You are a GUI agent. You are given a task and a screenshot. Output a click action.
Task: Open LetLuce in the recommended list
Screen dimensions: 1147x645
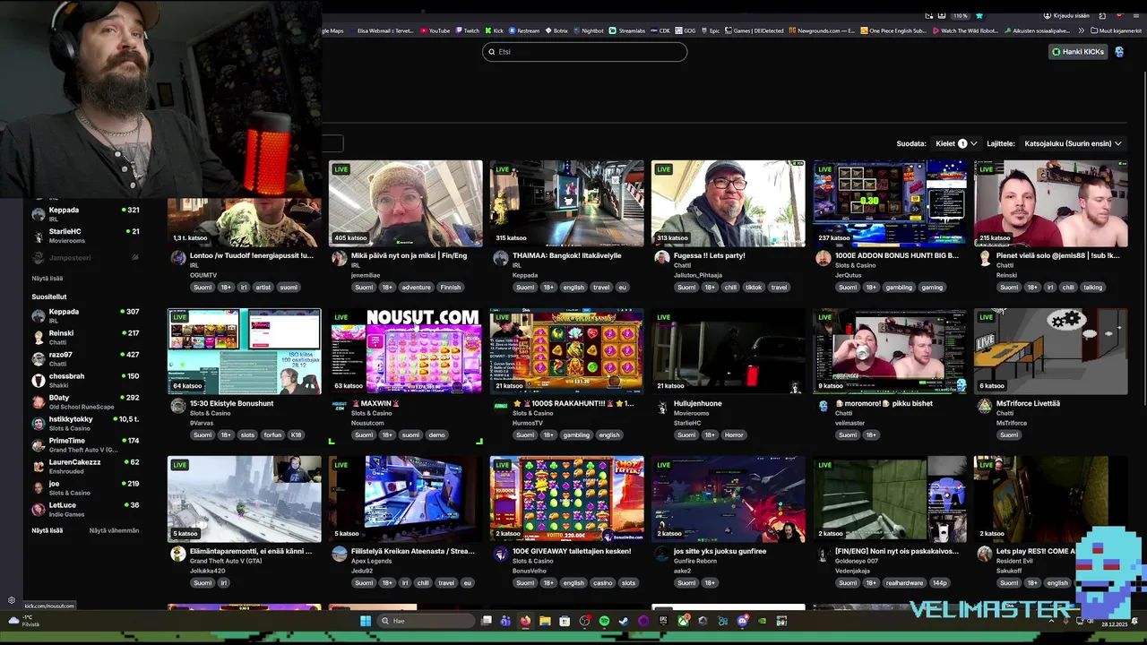85,509
